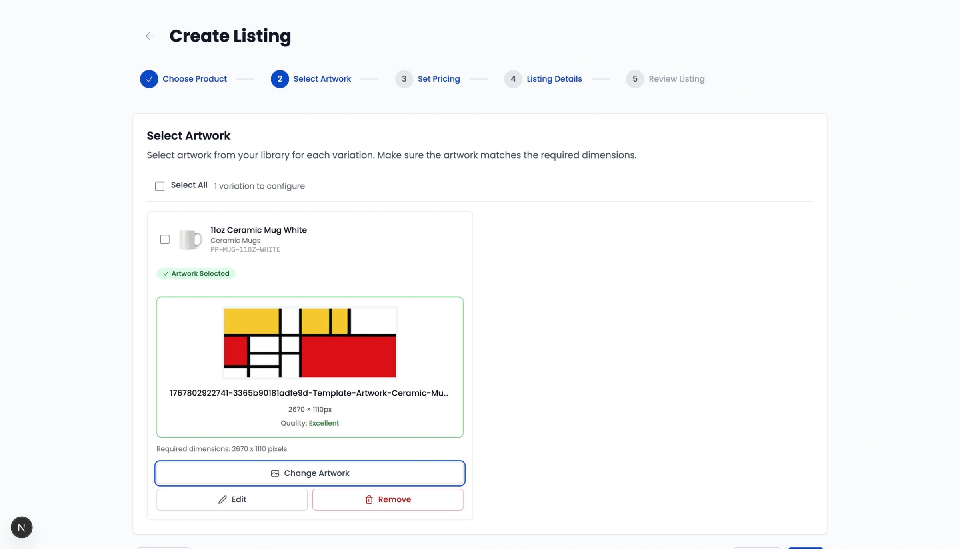
Task: Click the white mug product image
Action: (190, 239)
